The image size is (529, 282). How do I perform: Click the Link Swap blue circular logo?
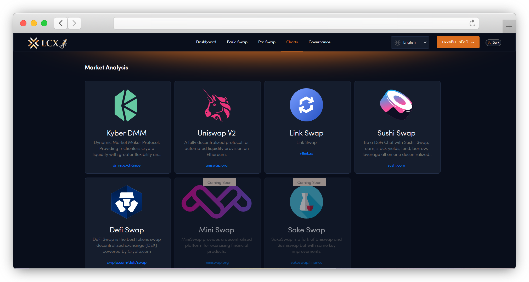click(x=306, y=105)
